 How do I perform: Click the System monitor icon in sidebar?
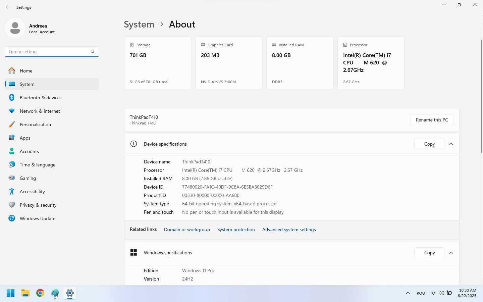pos(12,84)
